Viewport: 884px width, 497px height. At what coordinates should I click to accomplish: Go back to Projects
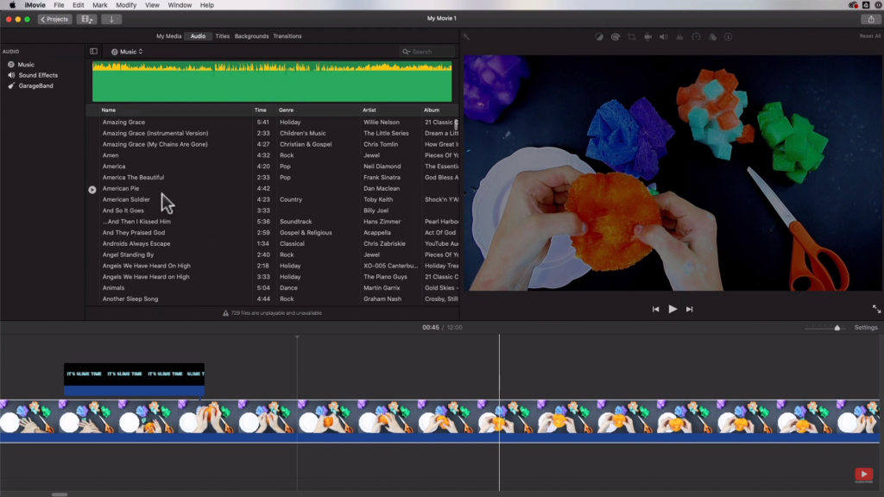point(54,19)
